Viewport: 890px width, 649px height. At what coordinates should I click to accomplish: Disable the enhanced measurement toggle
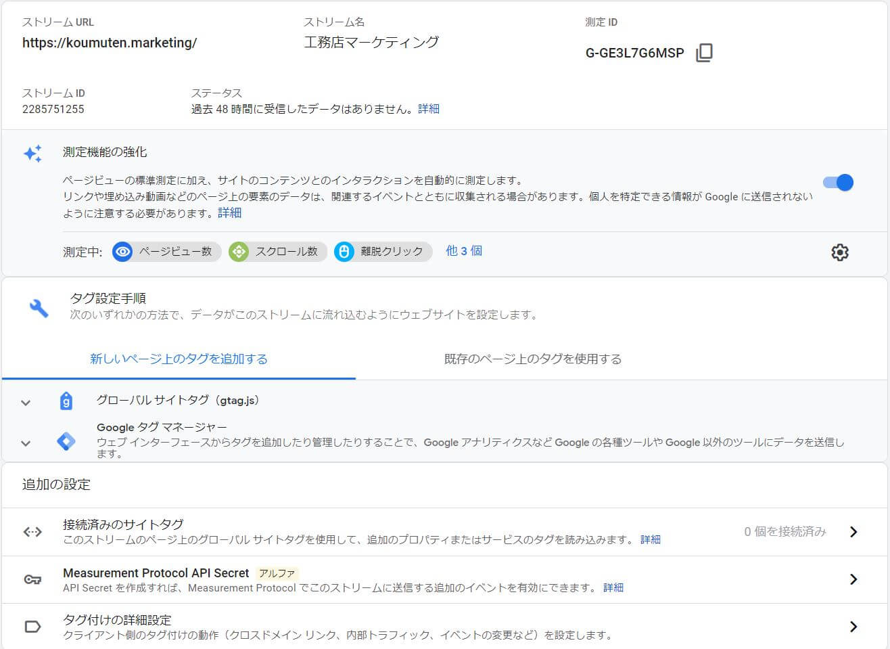[x=838, y=182]
